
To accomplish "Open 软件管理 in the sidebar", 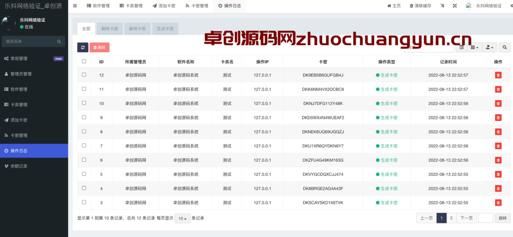I will coord(34,89).
